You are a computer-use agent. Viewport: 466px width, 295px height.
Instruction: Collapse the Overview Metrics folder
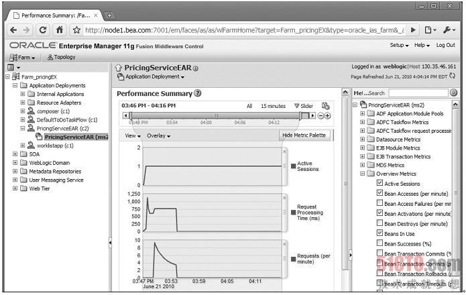pos(362,174)
